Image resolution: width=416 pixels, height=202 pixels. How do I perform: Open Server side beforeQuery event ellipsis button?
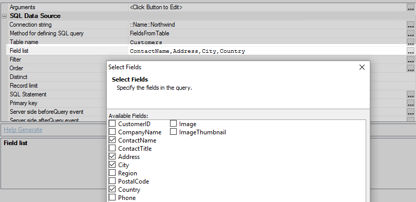click(x=410, y=112)
